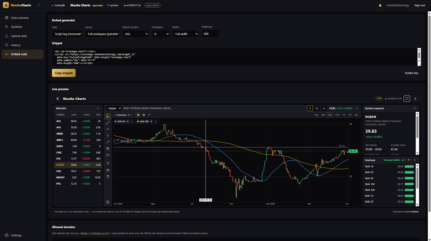Open the Type dropdown in Embed generator
431x241 pixels.
(67, 34)
